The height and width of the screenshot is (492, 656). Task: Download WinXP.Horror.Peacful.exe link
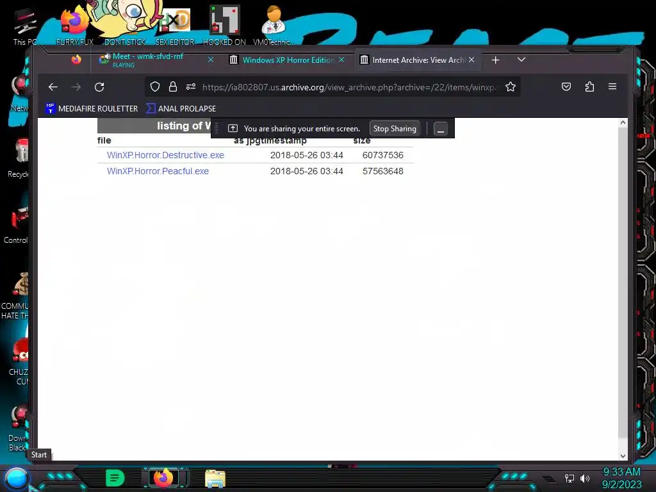[x=158, y=171]
